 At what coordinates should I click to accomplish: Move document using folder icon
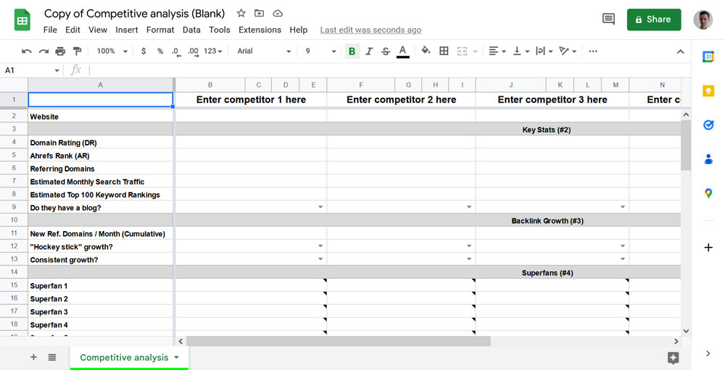(x=259, y=14)
